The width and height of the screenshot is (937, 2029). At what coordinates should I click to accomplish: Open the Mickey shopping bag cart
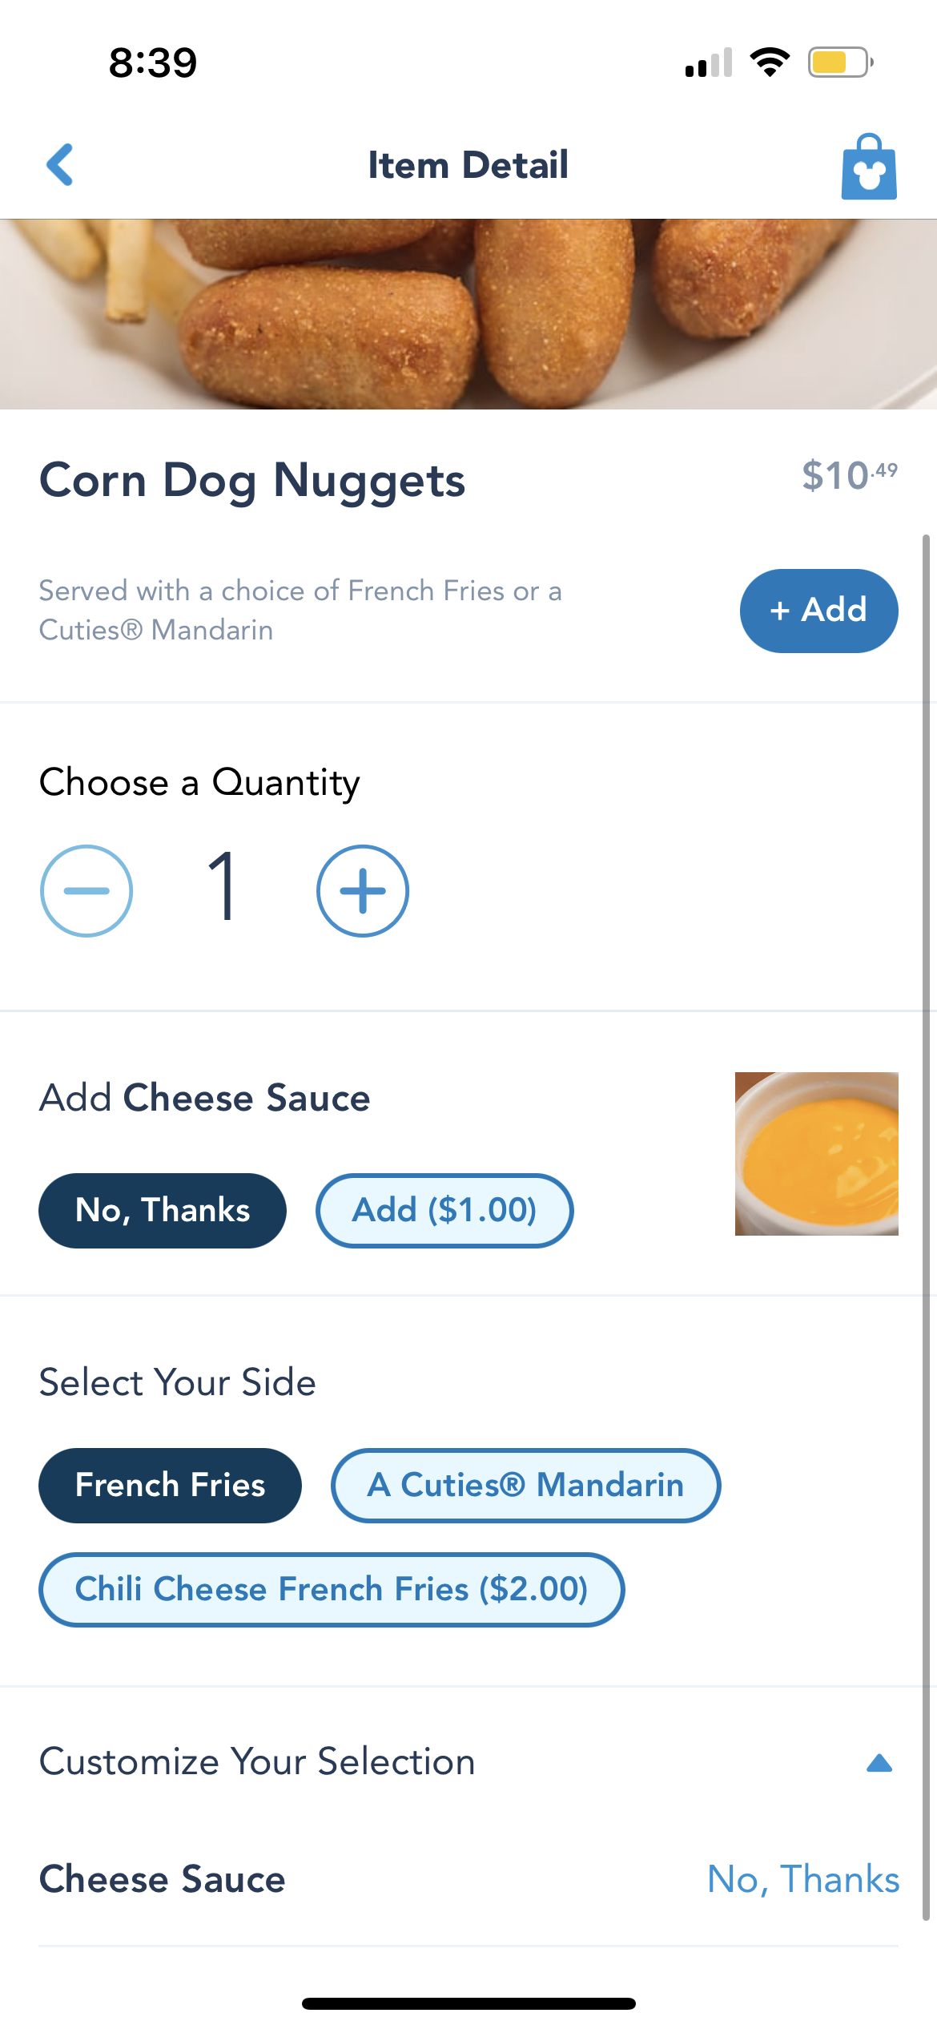(869, 167)
